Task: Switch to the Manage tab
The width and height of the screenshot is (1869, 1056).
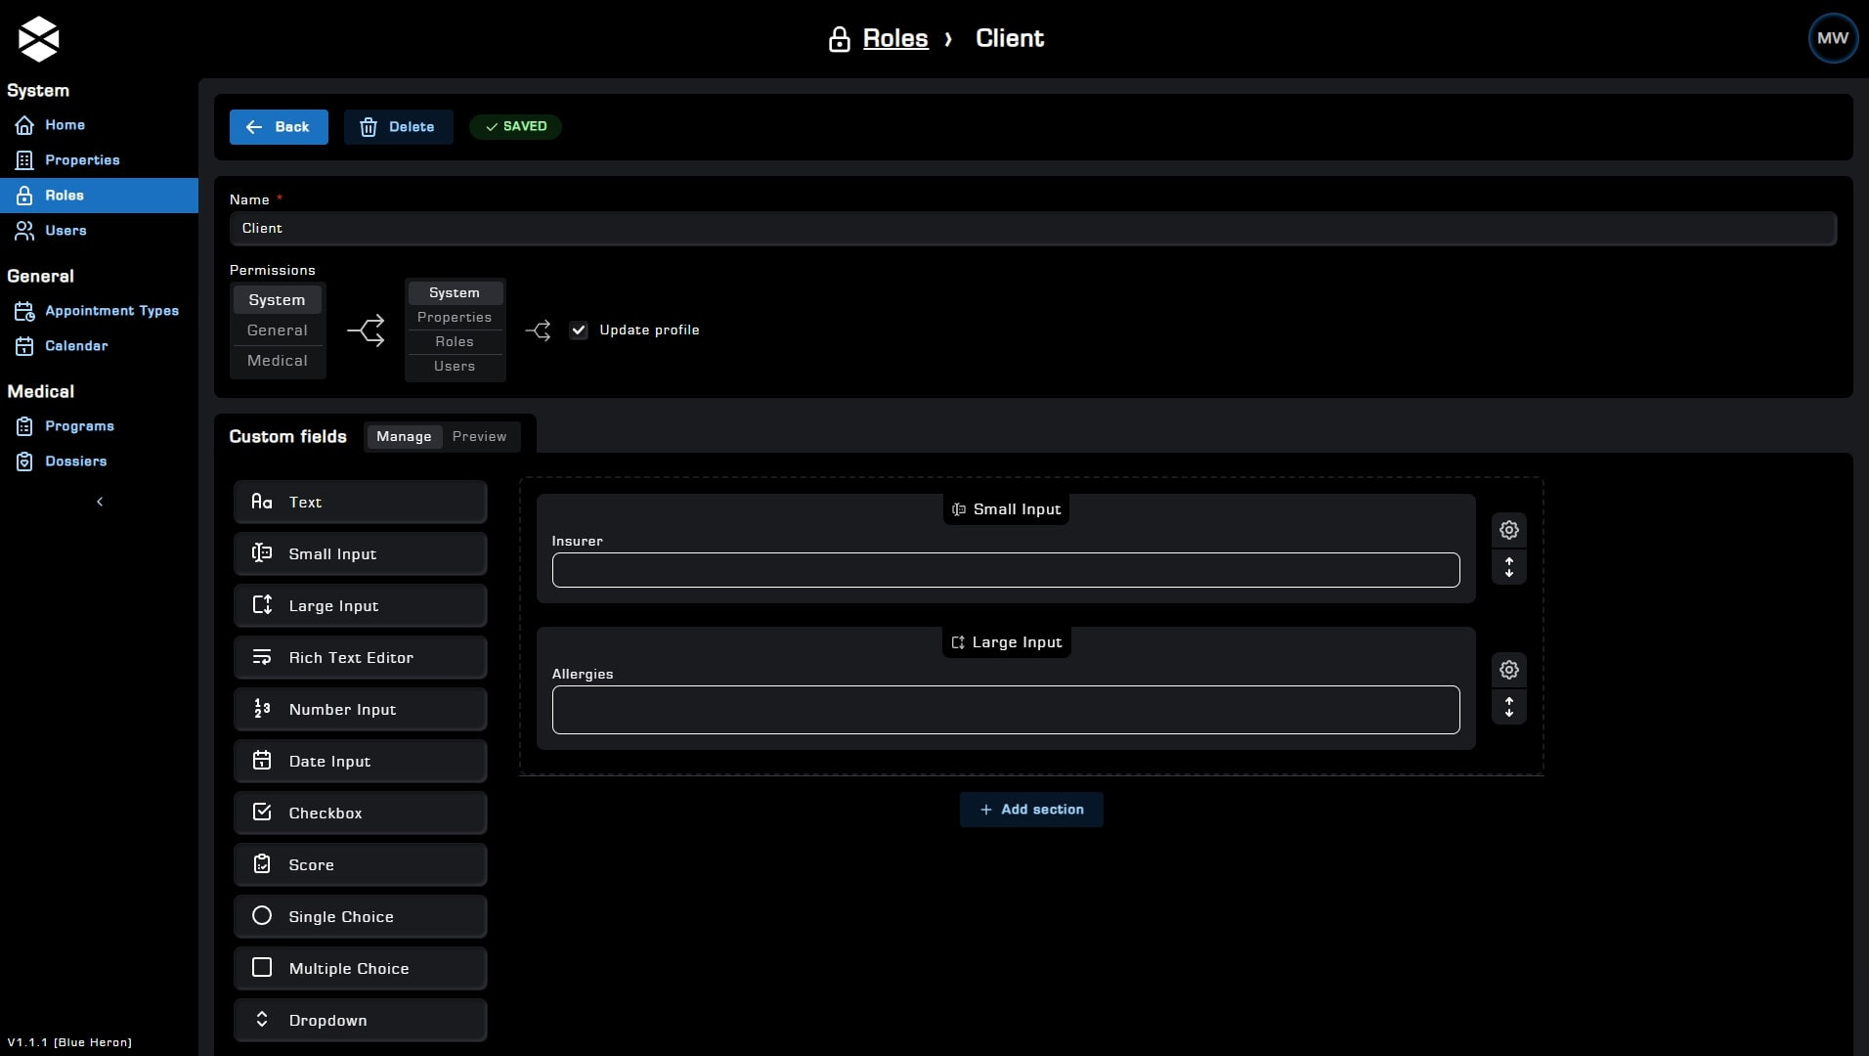Action: click(404, 437)
